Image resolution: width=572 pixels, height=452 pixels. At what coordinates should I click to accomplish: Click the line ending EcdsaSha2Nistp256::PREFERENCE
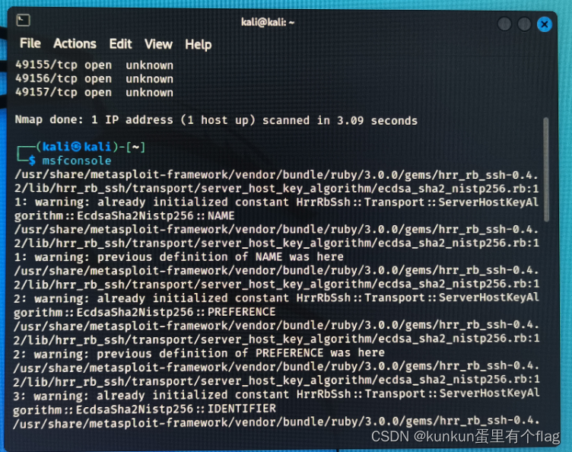click(145, 312)
